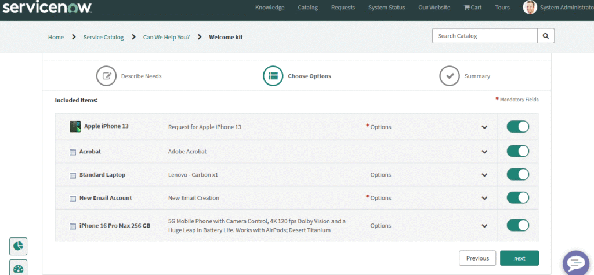The width and height of the screenshot is (594, 275).
Task: Open the chat bubble icon
Action: tap(576, 263)
